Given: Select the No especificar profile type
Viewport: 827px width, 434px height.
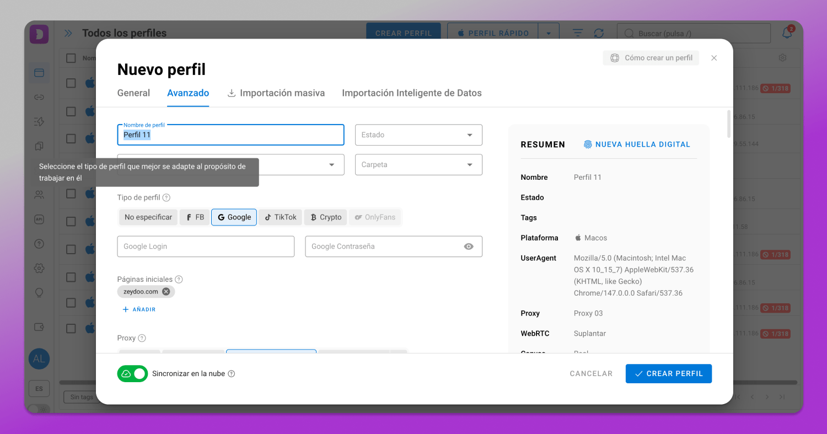Looking at the screenshot, I should pos(148,217).
